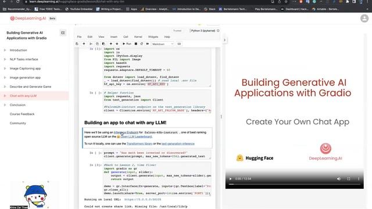Click the 'Building an app to chat' heading
This screenshot has width=372, height=209.
126,122
